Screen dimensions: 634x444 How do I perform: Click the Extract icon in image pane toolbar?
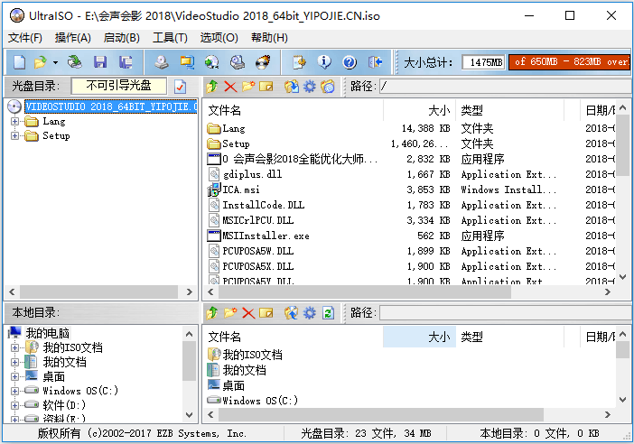pyautogui.click(x=291, y=86)
